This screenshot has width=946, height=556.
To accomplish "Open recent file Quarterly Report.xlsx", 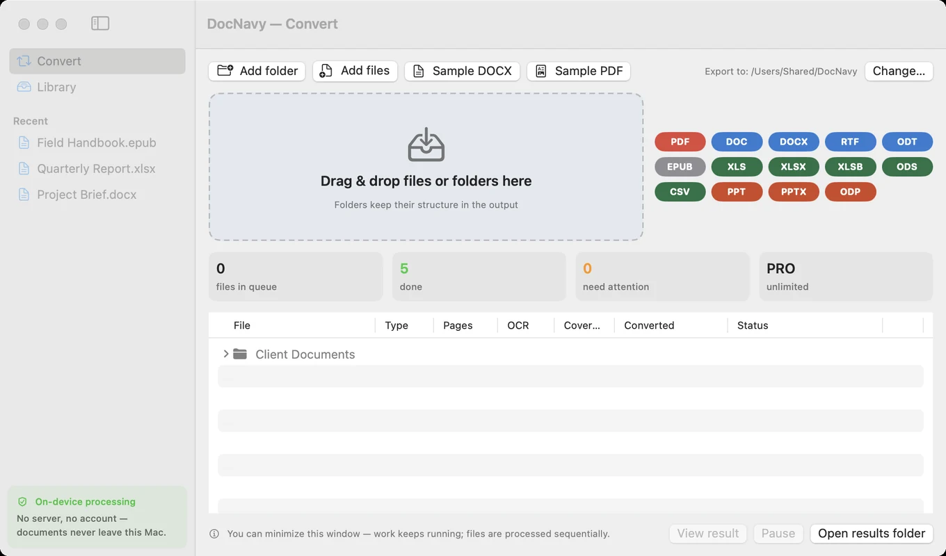I will (x=97, y=169).
